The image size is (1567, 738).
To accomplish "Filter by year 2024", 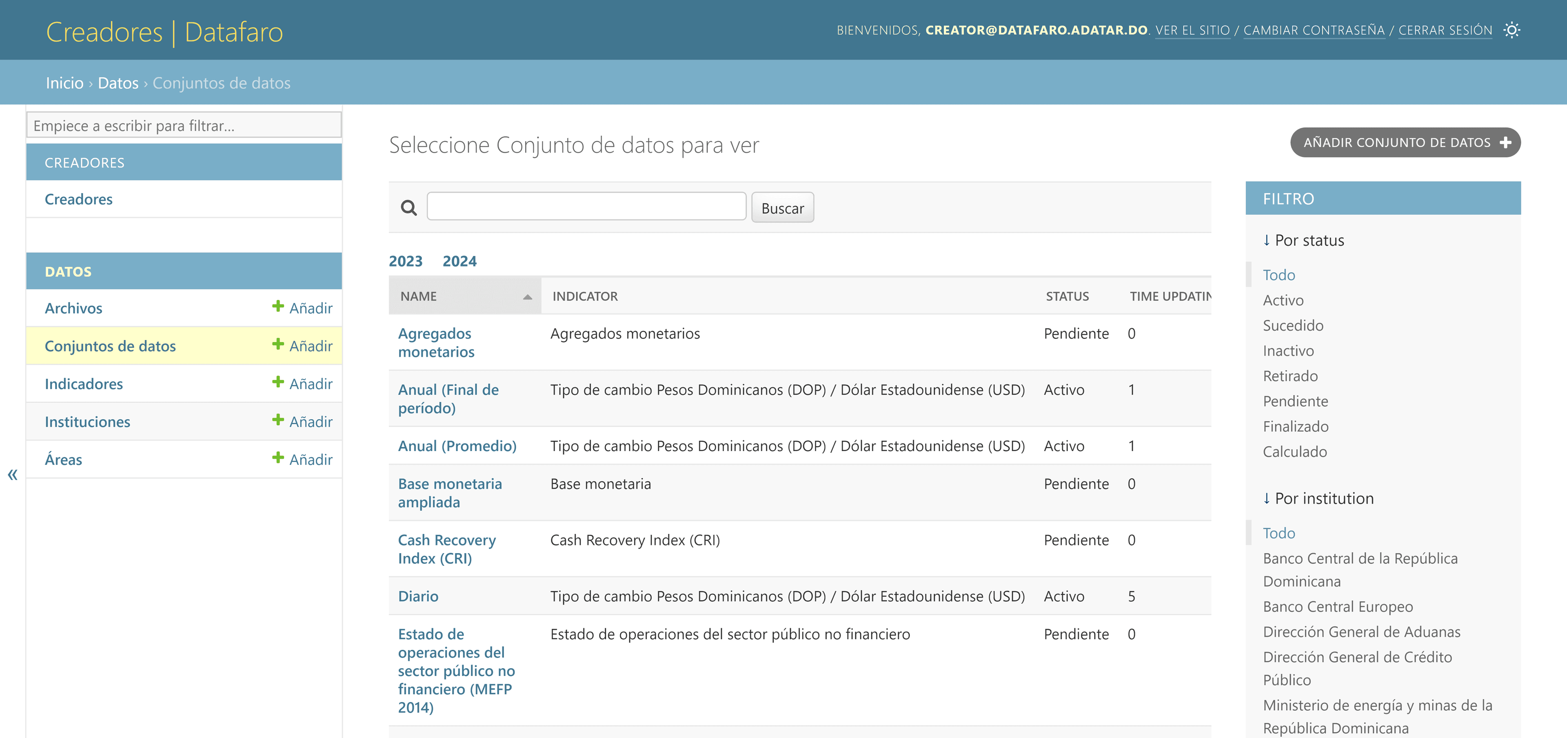I will click(x=459, y=261).
